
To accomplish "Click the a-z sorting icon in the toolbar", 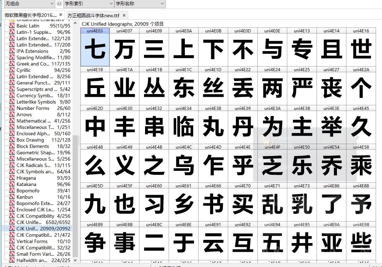I will (x=59, y=4).
